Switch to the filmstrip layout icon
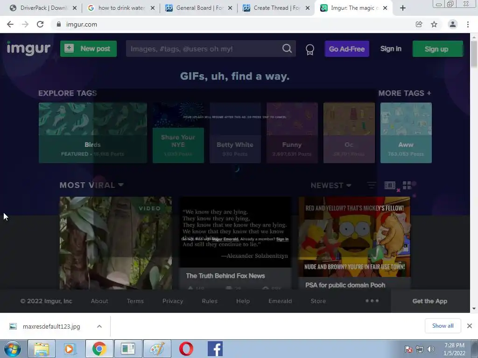The image size is (478, 358). pos(390,185)
